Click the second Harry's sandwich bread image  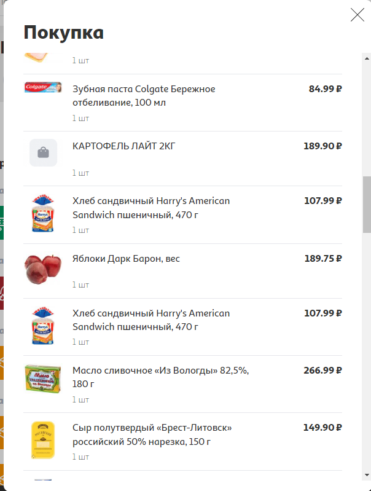[x=43, y=326]
